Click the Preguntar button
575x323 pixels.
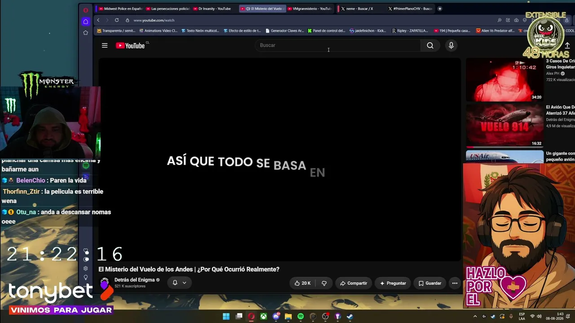393,283
